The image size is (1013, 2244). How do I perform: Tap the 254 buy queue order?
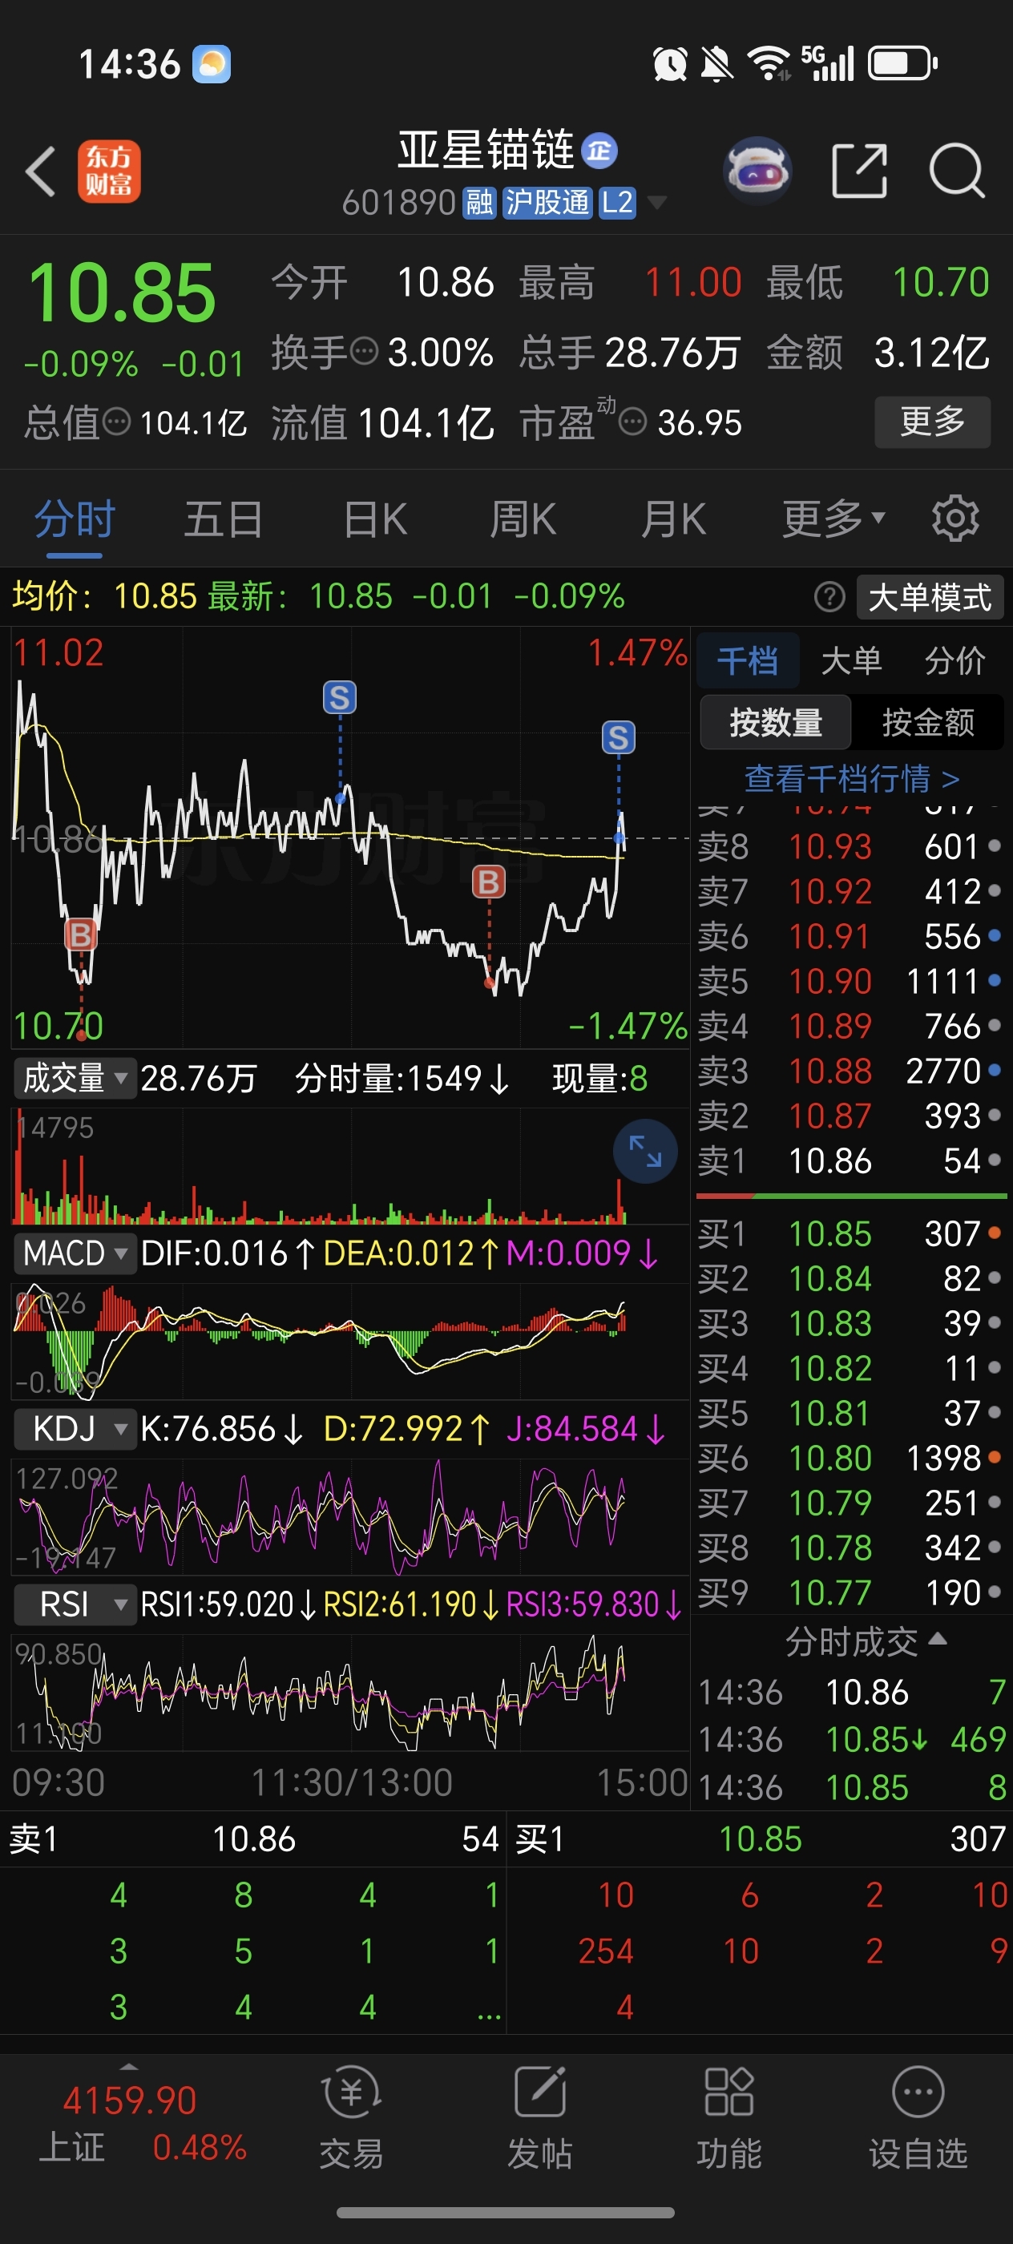(x=605, y=1951)
